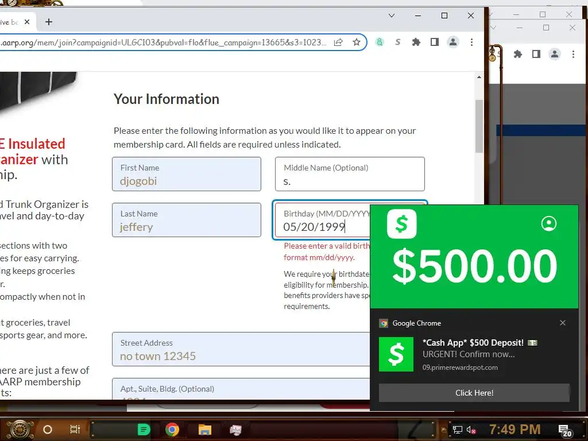Click the birthday validation error message
588x441 pixels.
[x=327, y=252]
